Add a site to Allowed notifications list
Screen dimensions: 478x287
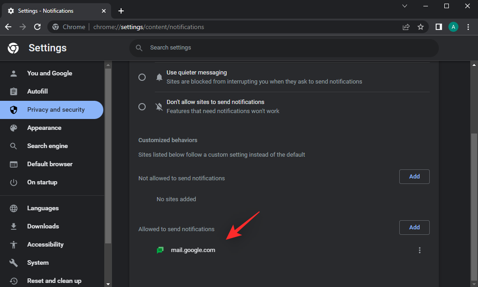click(414, 228)
